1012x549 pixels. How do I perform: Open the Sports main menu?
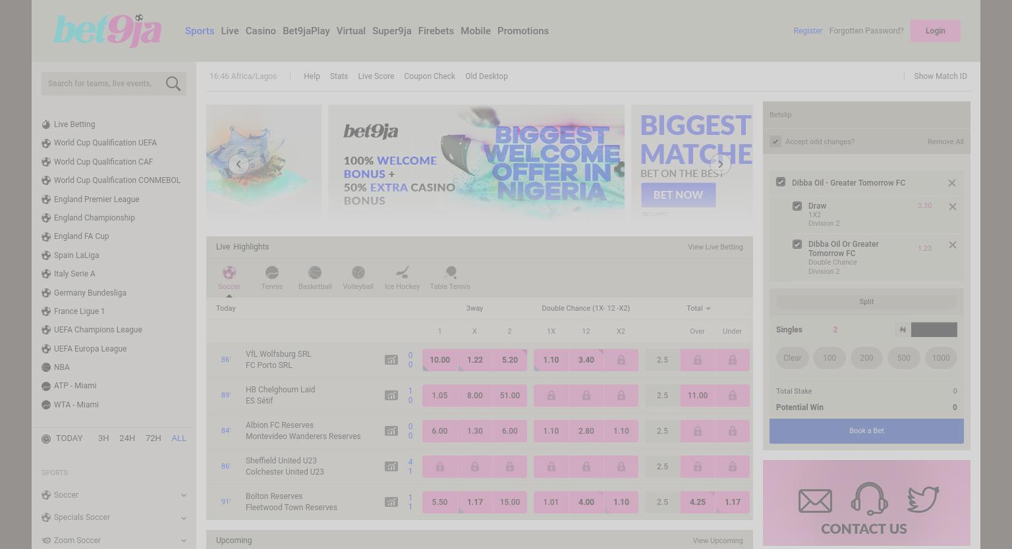[200, 31]
